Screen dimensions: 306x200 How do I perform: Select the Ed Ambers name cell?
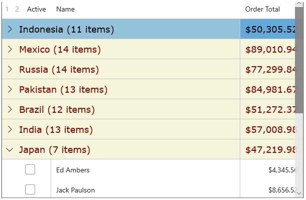[x=145, y=169]
